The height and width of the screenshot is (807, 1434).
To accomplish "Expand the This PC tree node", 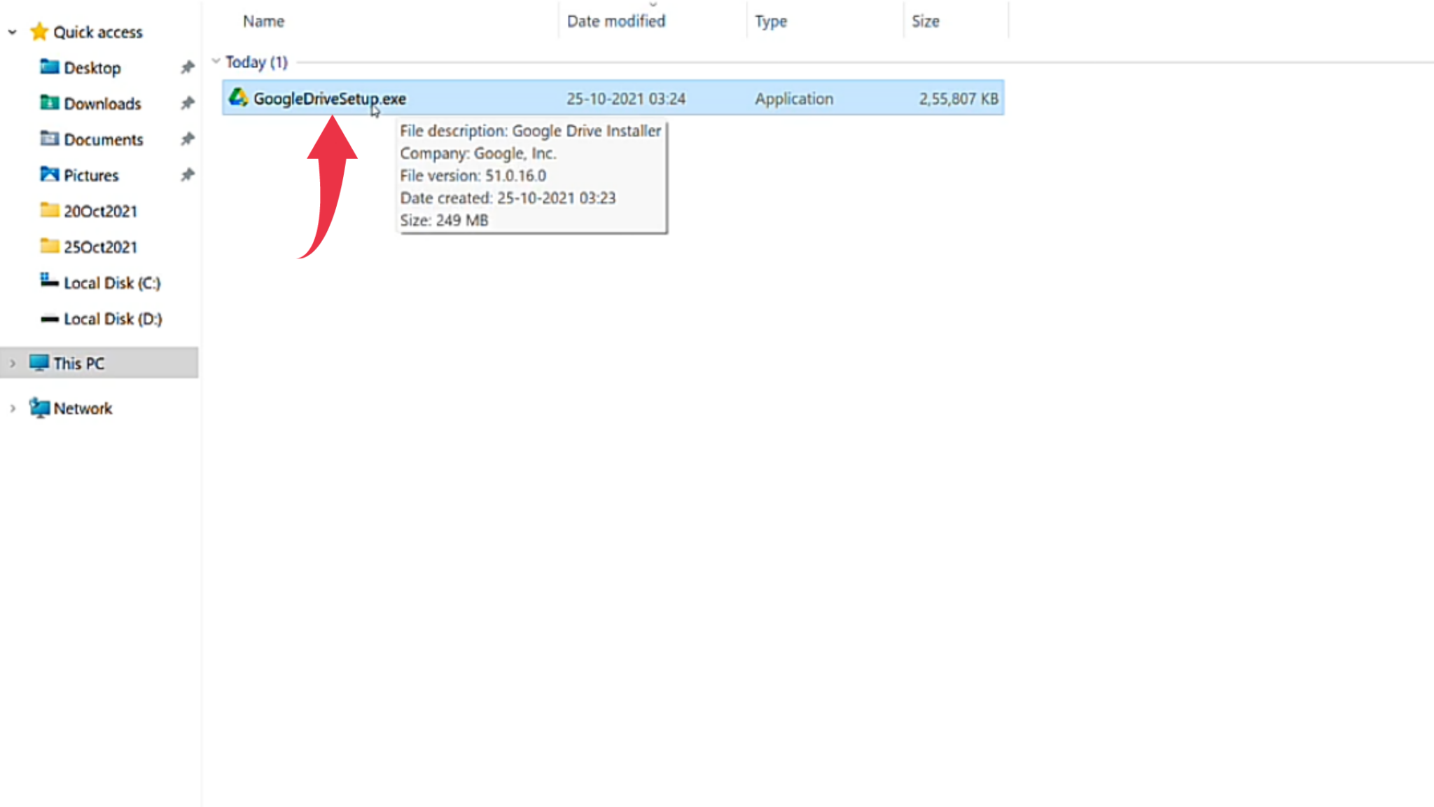I will (x=12, y=364).
